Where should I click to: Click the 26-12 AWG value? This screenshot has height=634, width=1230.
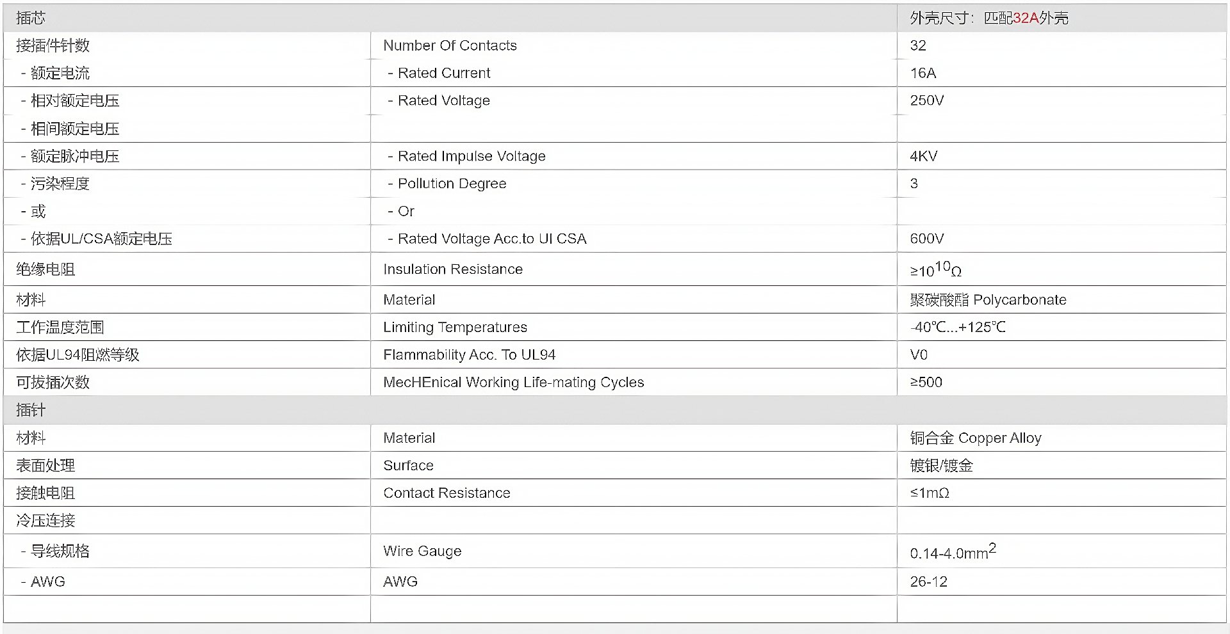point(928,582)
